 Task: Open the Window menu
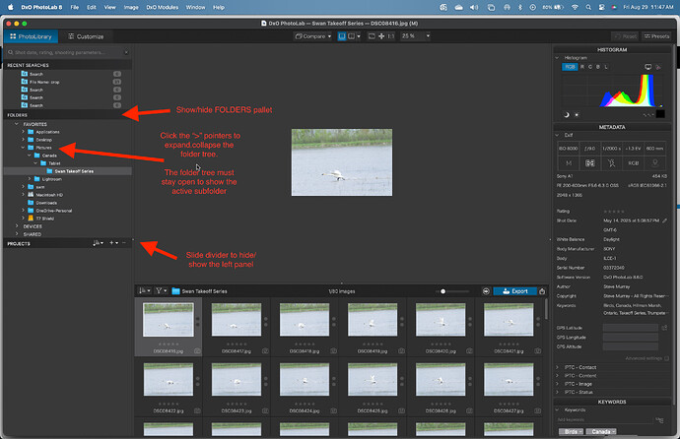click(x=195, y=7)
